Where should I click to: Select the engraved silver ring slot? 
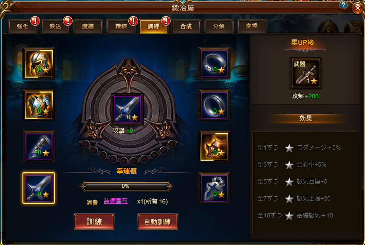coord(214,64)
